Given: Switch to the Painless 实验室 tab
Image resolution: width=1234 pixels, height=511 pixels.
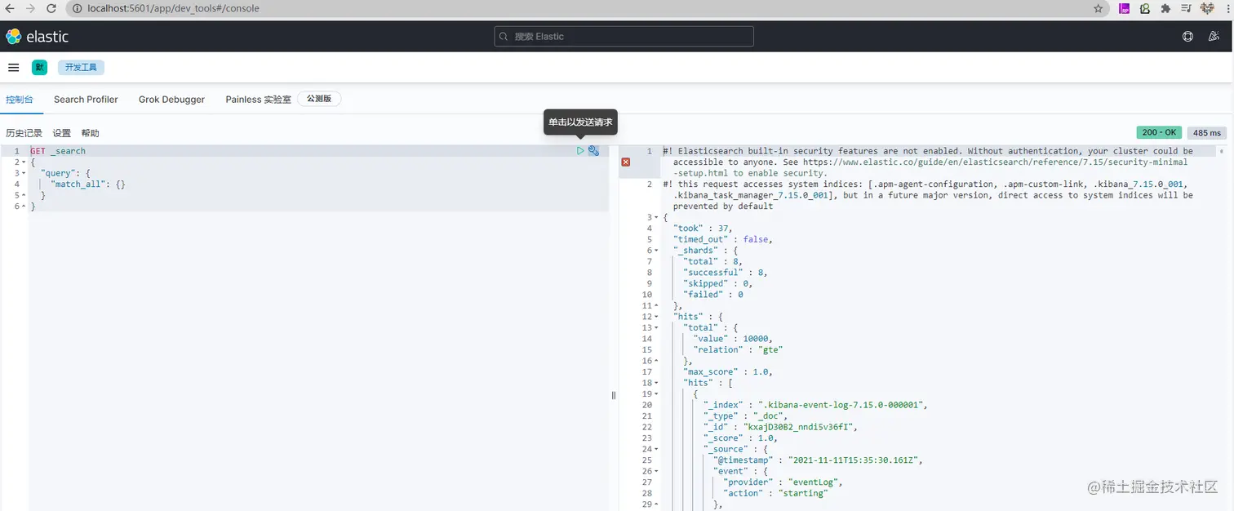Looking at the screenshot, I should tap(258, 100).
